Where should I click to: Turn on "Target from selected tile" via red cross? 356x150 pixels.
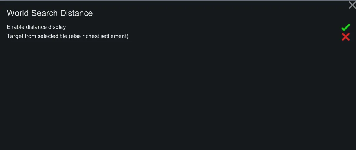345,37
